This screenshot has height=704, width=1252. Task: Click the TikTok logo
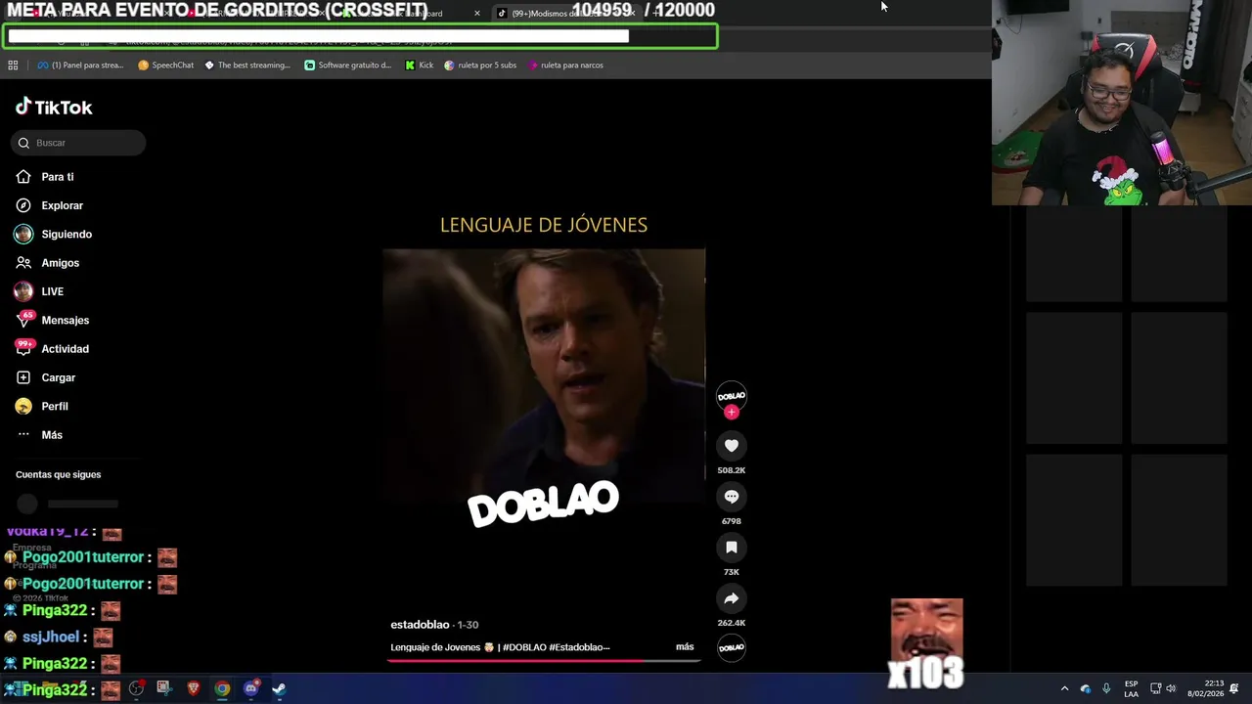pos(54,107)
